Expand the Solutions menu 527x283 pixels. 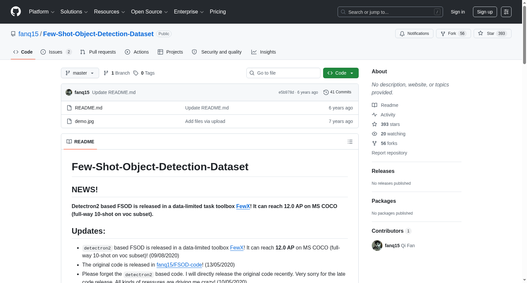pyautogui.click(x=74, y=12)
